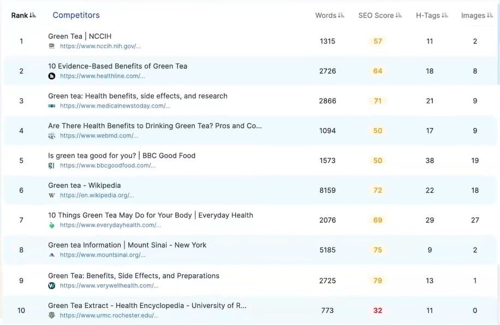
Task: Click the Wikipedia W favicon
Action: [x=52, y=195]
